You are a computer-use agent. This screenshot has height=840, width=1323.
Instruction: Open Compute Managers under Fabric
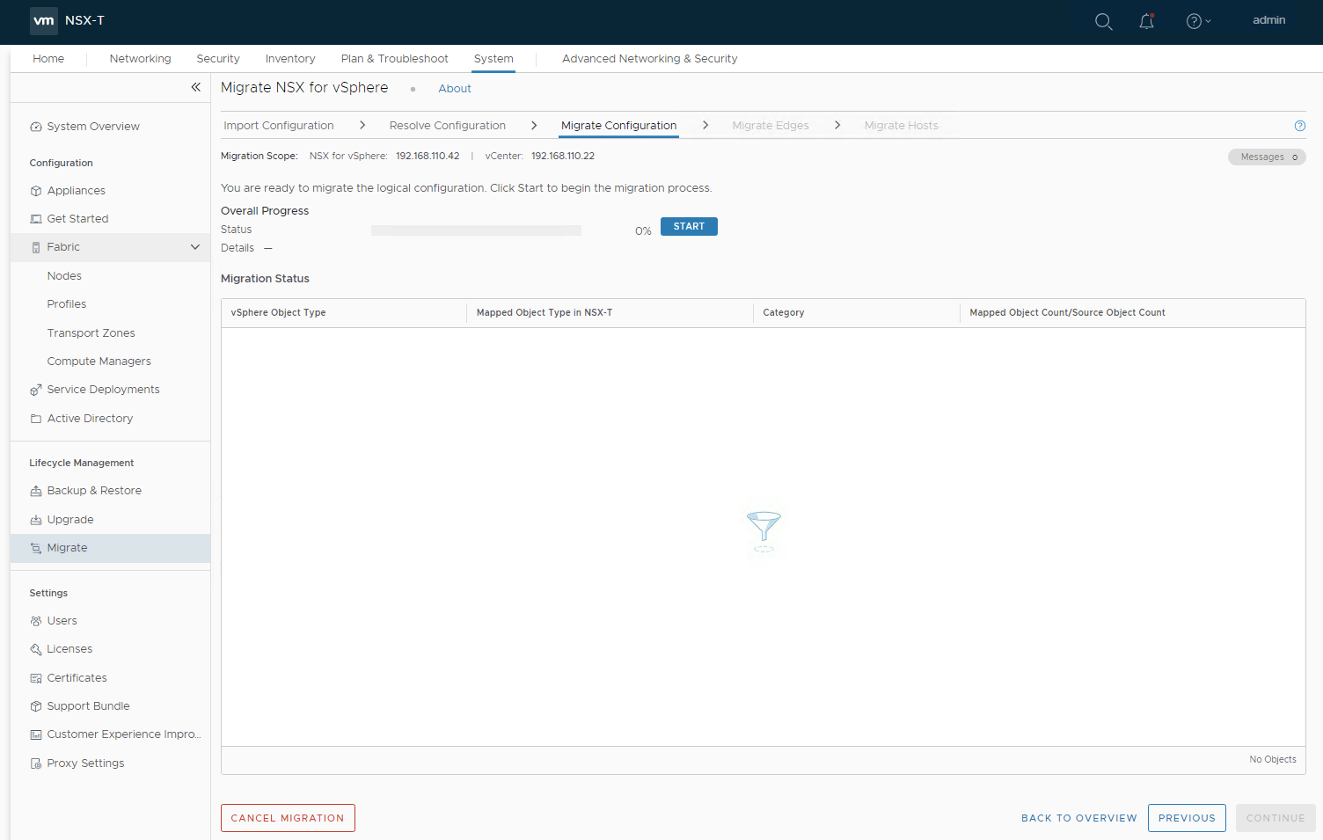tap(99, 362)
